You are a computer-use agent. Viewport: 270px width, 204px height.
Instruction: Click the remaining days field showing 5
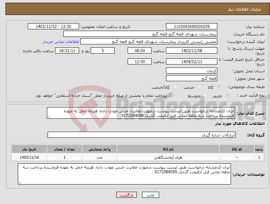(103, 50)
